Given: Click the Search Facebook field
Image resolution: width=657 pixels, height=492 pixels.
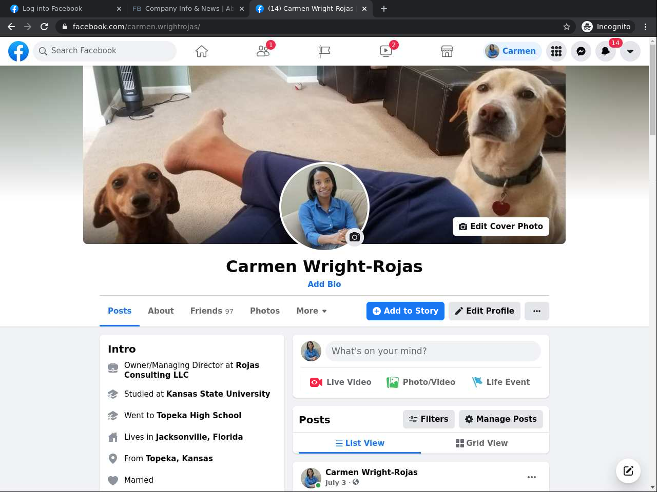Looking at the screenshot, I should pos(105,51).
